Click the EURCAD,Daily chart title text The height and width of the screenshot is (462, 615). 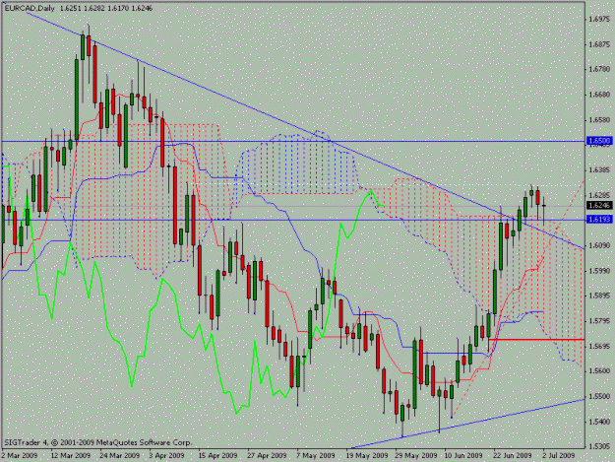tap(30, 8)
